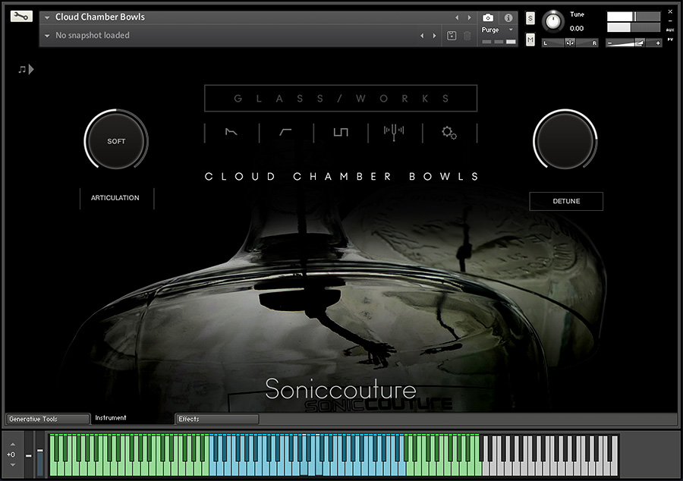
Task: Toggle the pv button
Action: (x=670, y=39)
